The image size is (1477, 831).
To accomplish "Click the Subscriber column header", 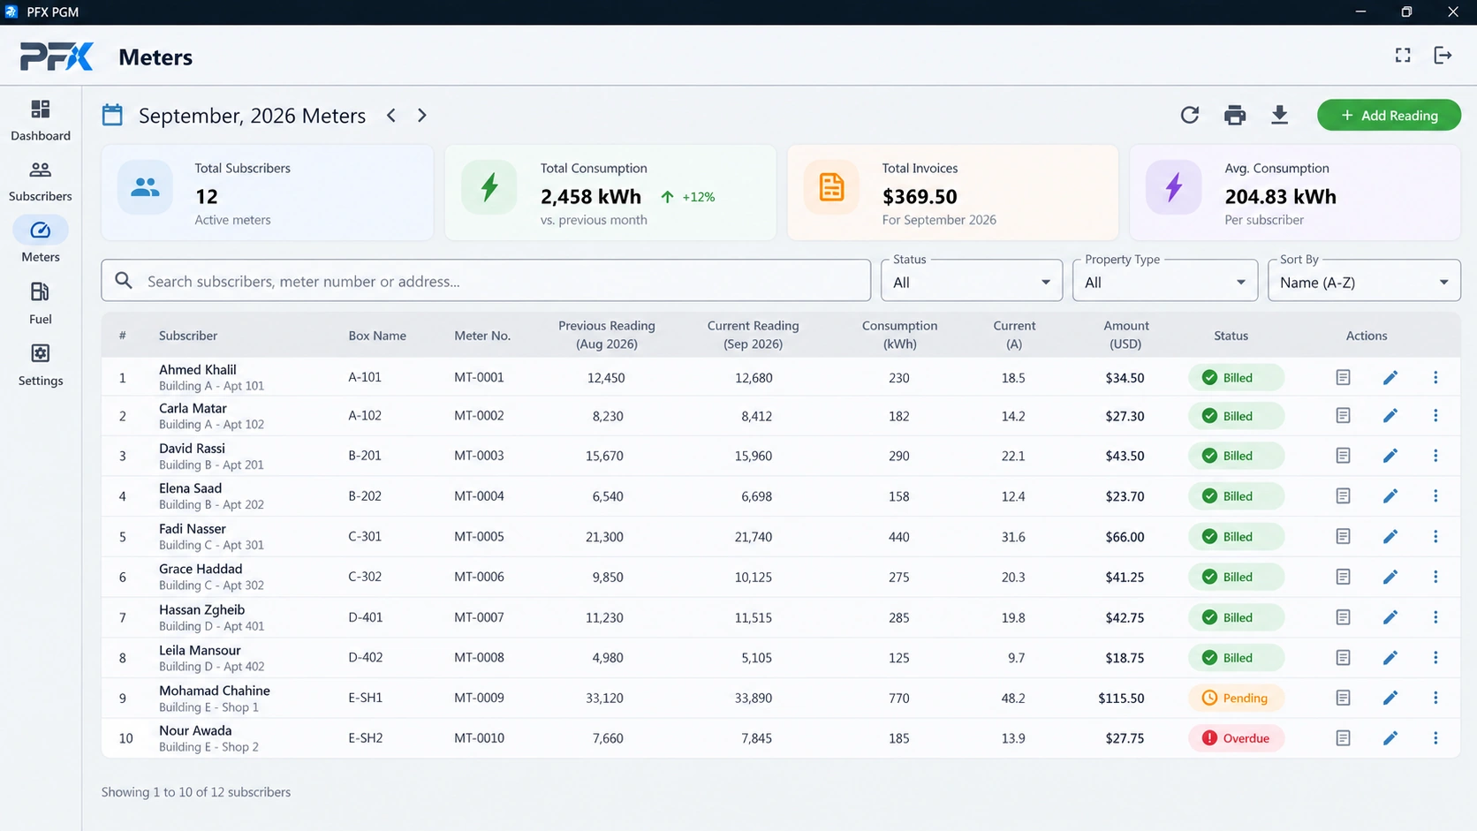I will (188, 336).
